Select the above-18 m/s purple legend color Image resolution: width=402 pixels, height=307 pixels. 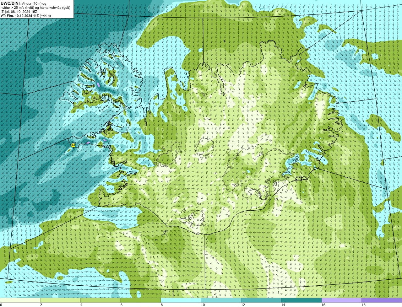pyautogui.click(x=382, y=300)
